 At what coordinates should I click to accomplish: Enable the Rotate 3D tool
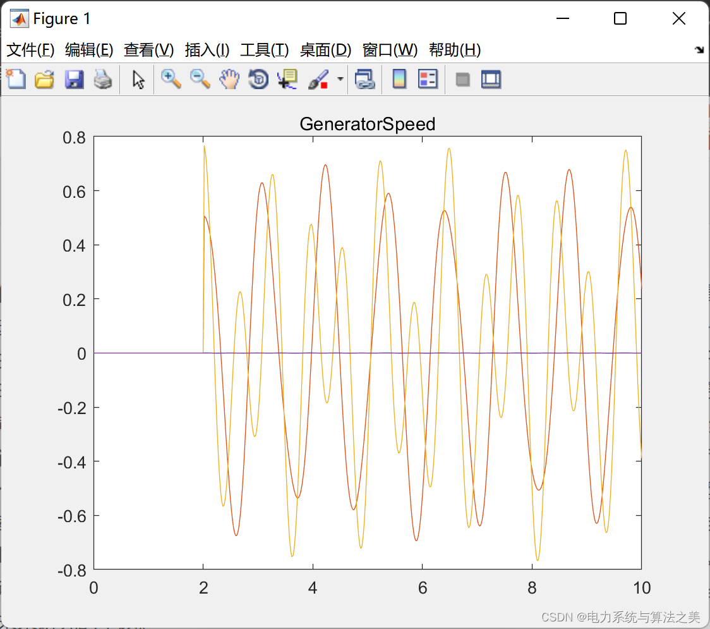coord(258,79)
